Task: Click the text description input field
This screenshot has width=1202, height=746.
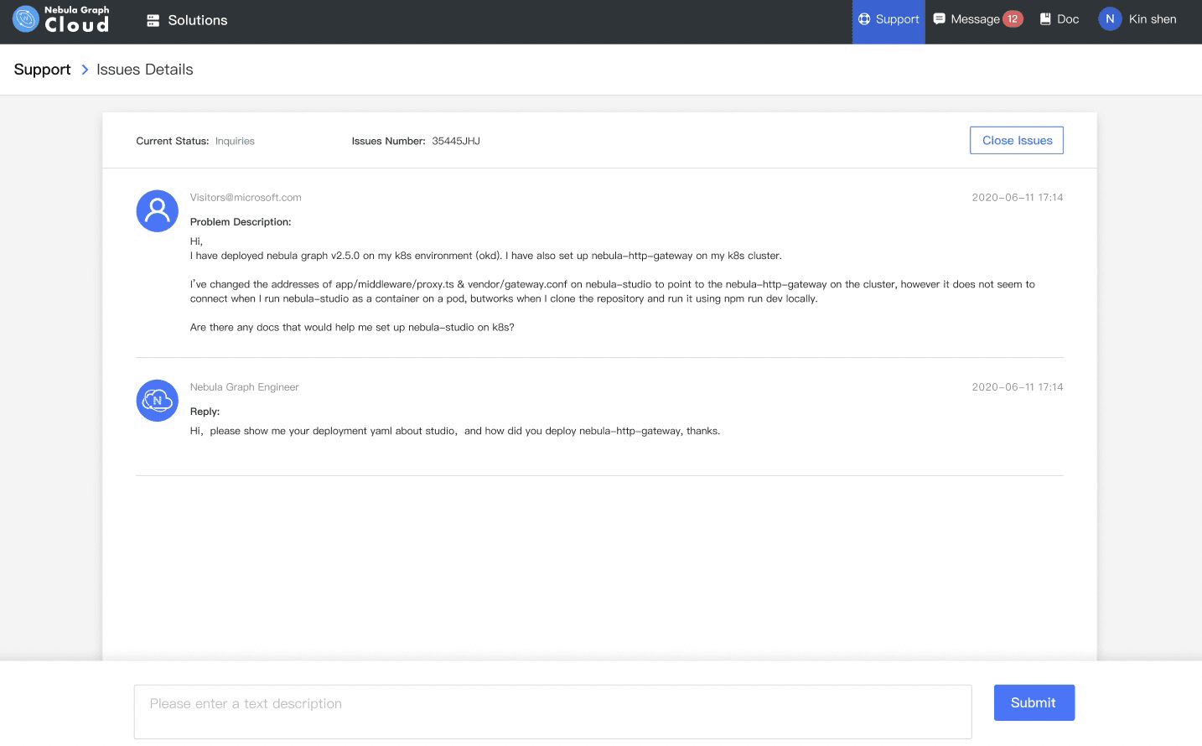Action: (553, 711)
